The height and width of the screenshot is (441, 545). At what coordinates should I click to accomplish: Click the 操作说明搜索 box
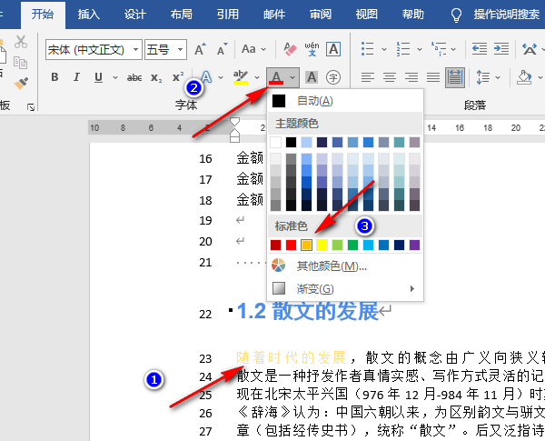(507, 15)
